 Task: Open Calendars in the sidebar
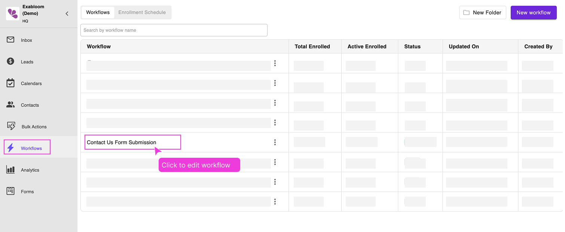[x=11, y=83]
